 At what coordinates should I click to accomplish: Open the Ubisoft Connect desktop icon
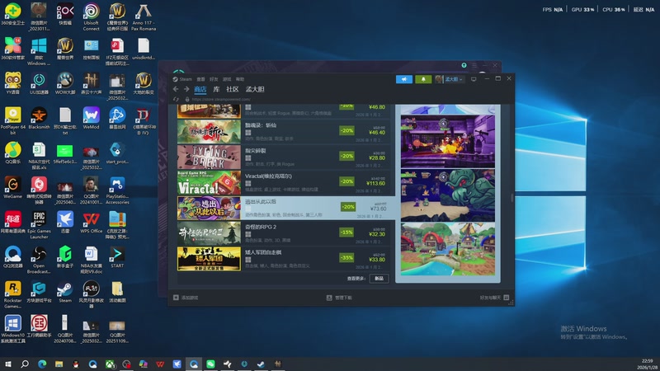(x=91, y=16)
